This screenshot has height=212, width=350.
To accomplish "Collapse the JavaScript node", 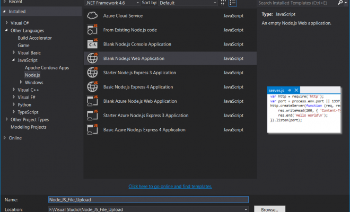I will [14, 60].
